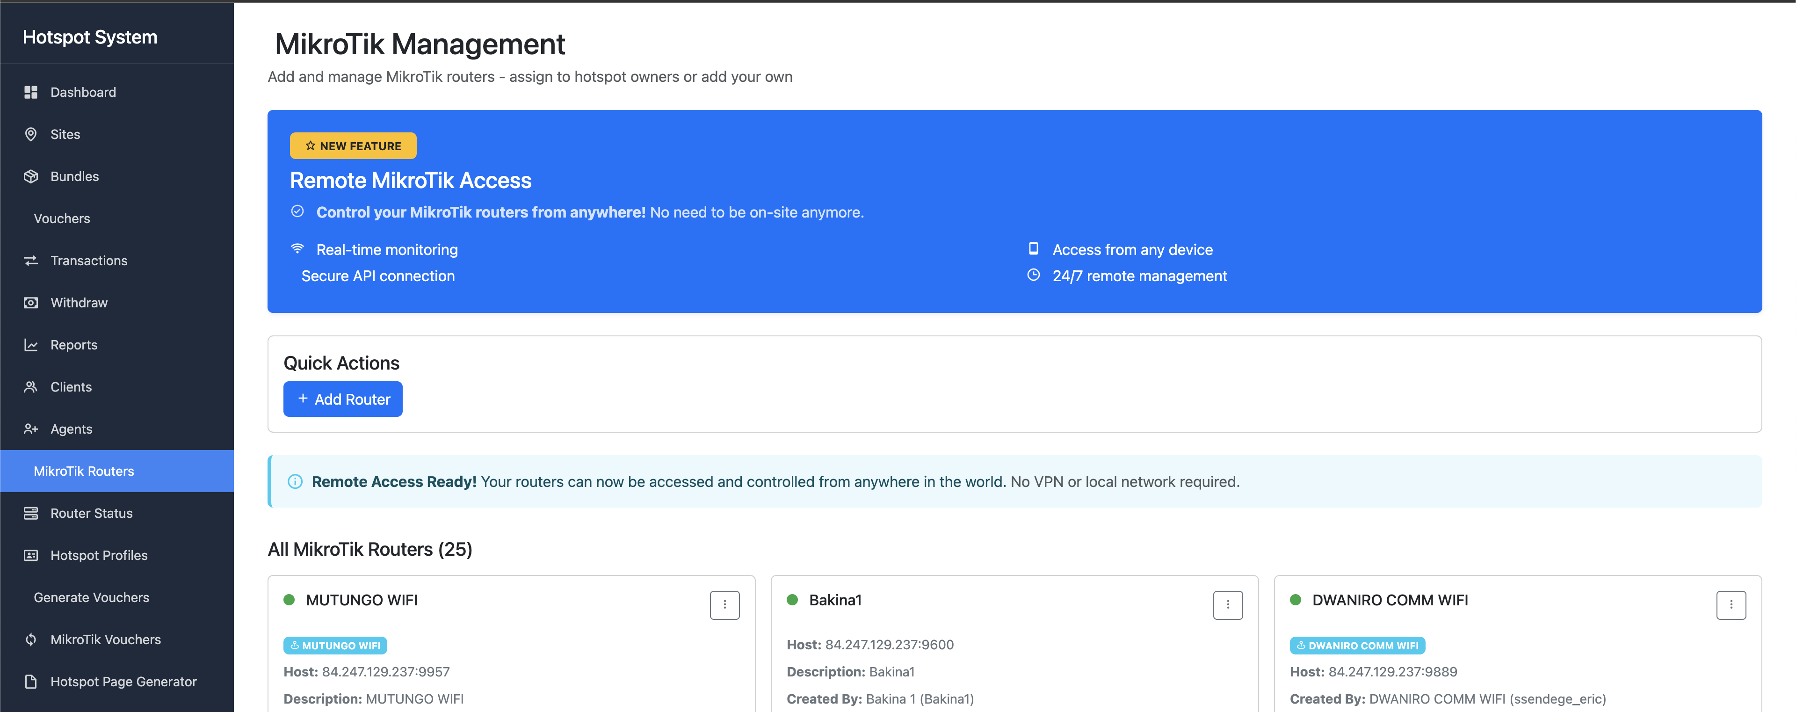Open Generate Vouchers from the sidebar
Viewport: 1796px width, 712px height.
tap(91, 597)
